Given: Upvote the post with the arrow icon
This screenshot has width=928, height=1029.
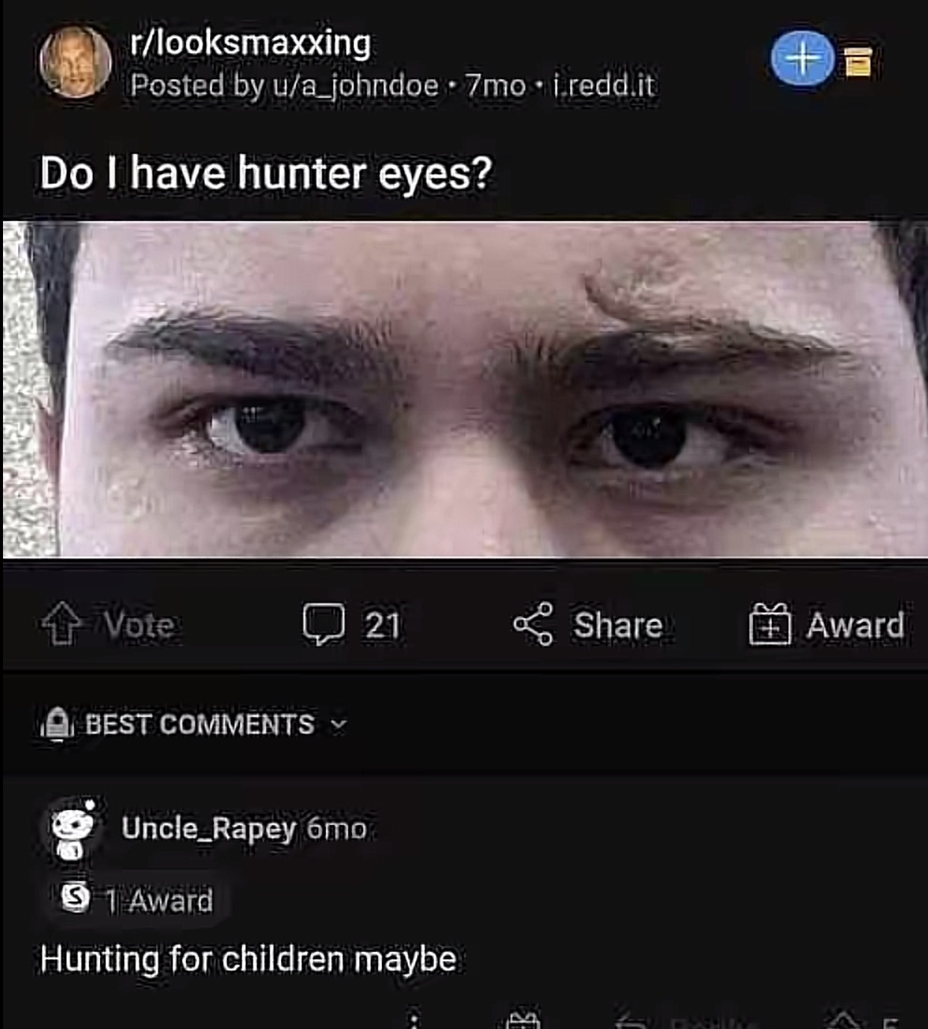Looking at the screenshot, I should (x=61, y=624).
